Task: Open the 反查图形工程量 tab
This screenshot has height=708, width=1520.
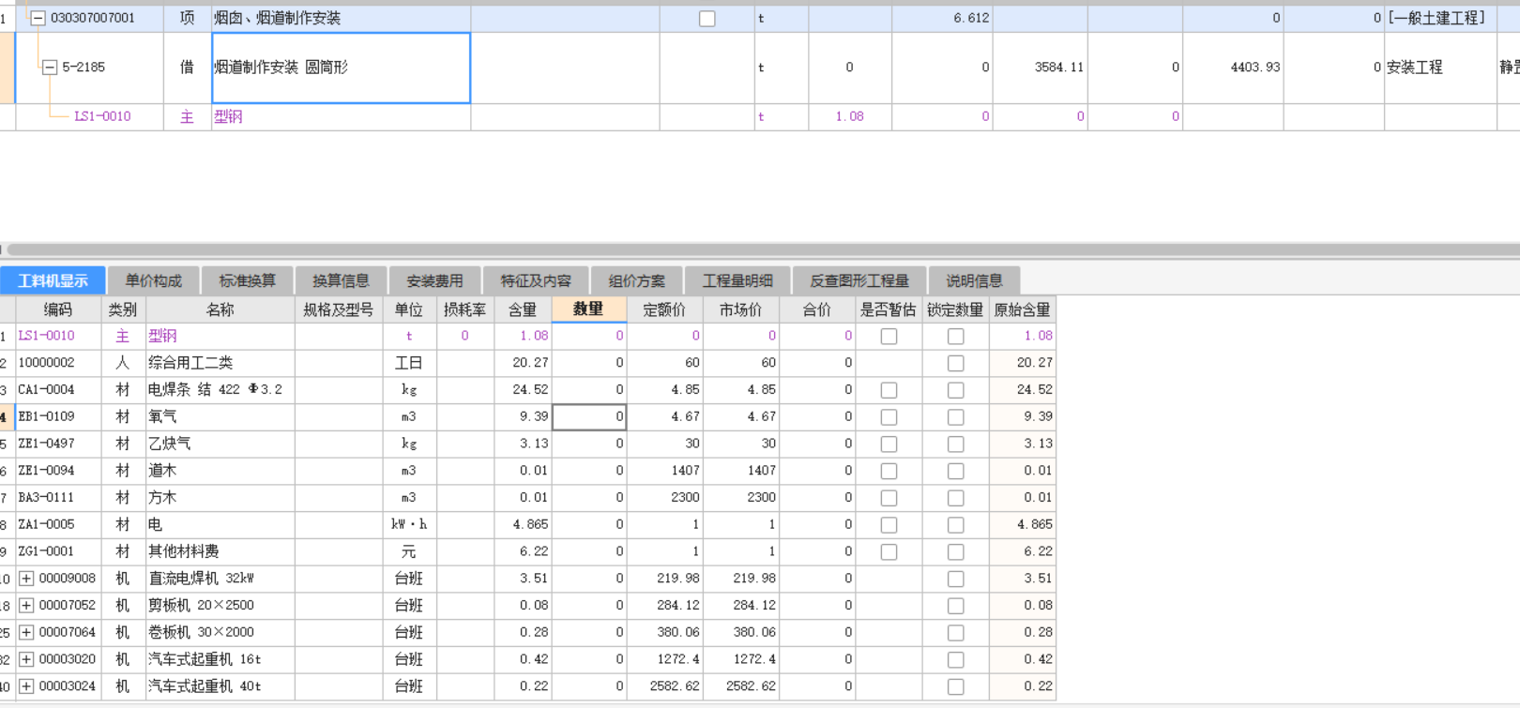Action: pos(859,280)
